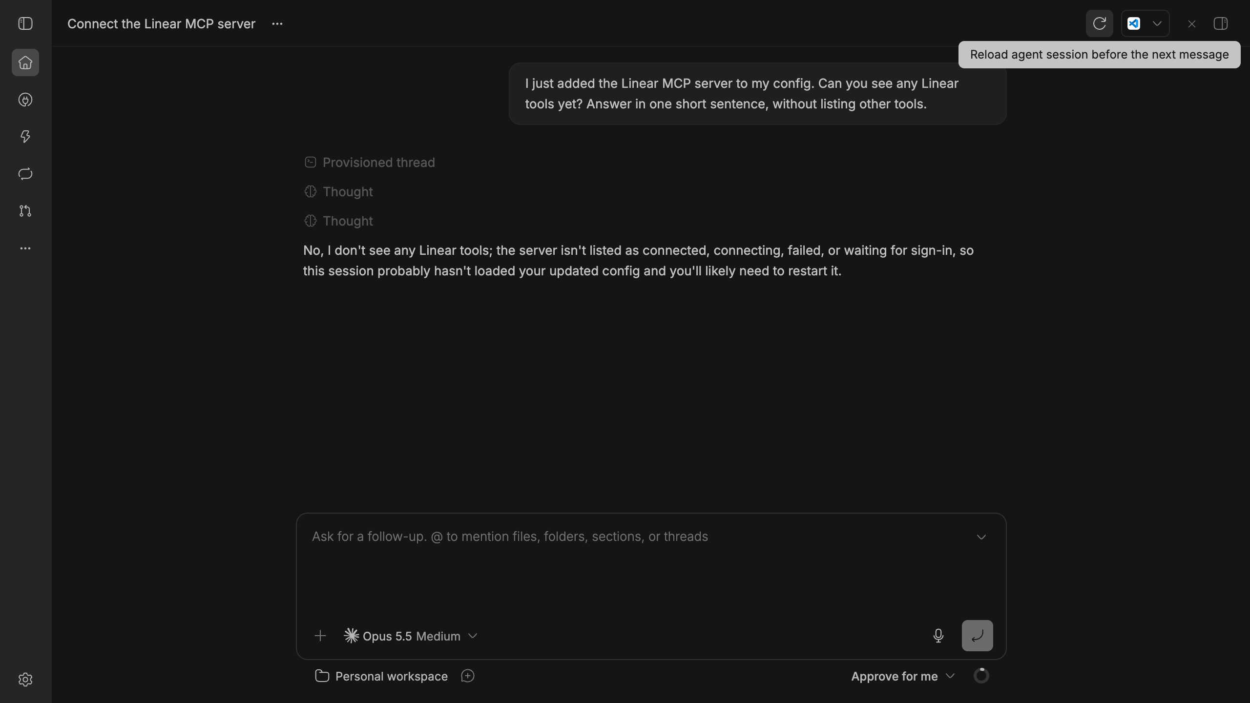Open the pull request icon in sidebar
The image size is (1250, 703).
(25, 211)
